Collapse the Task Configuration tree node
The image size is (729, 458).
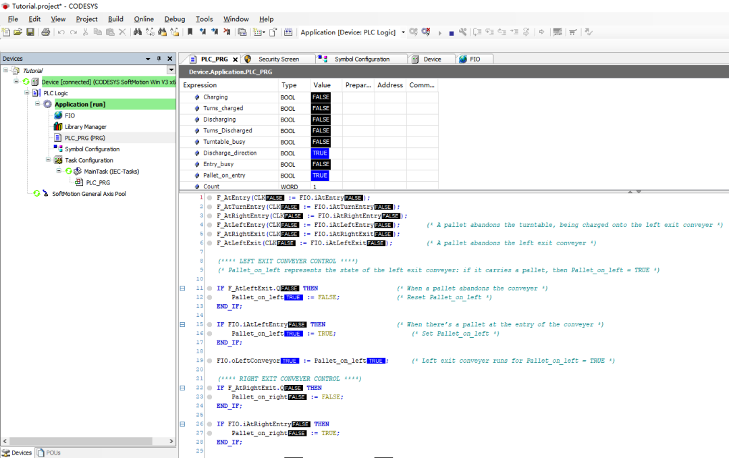(49, 160)
